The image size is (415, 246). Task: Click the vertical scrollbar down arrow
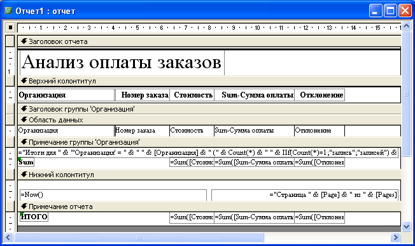pos(406,227)
